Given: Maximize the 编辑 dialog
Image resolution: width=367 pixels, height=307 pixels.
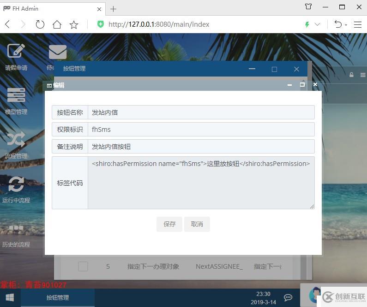Looking at the screenshot, I should click(302, 84).
